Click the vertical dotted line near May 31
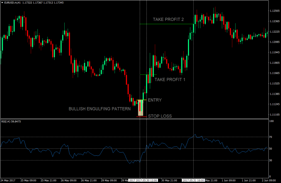281x183 pixels. point(194,62)
